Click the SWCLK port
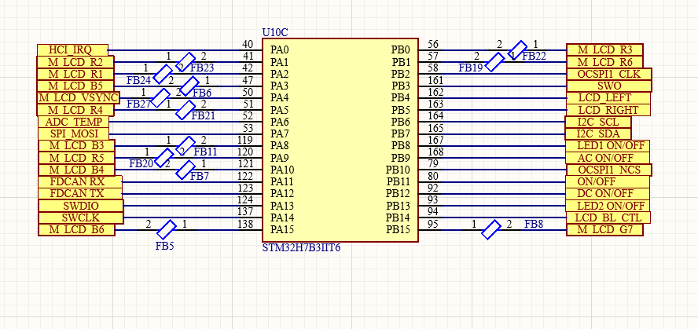698x329 pixels. tap(81, 218)
